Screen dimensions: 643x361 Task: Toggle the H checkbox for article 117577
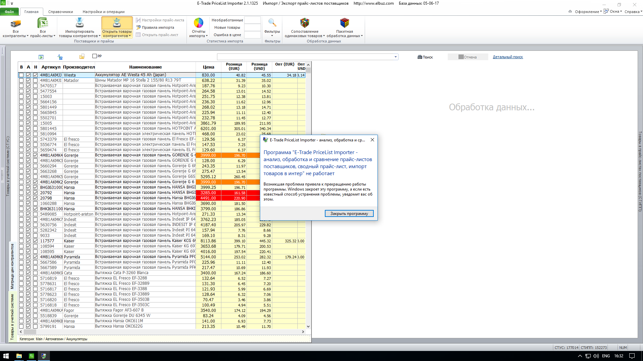pyautogui.click(x=35, y=241)
